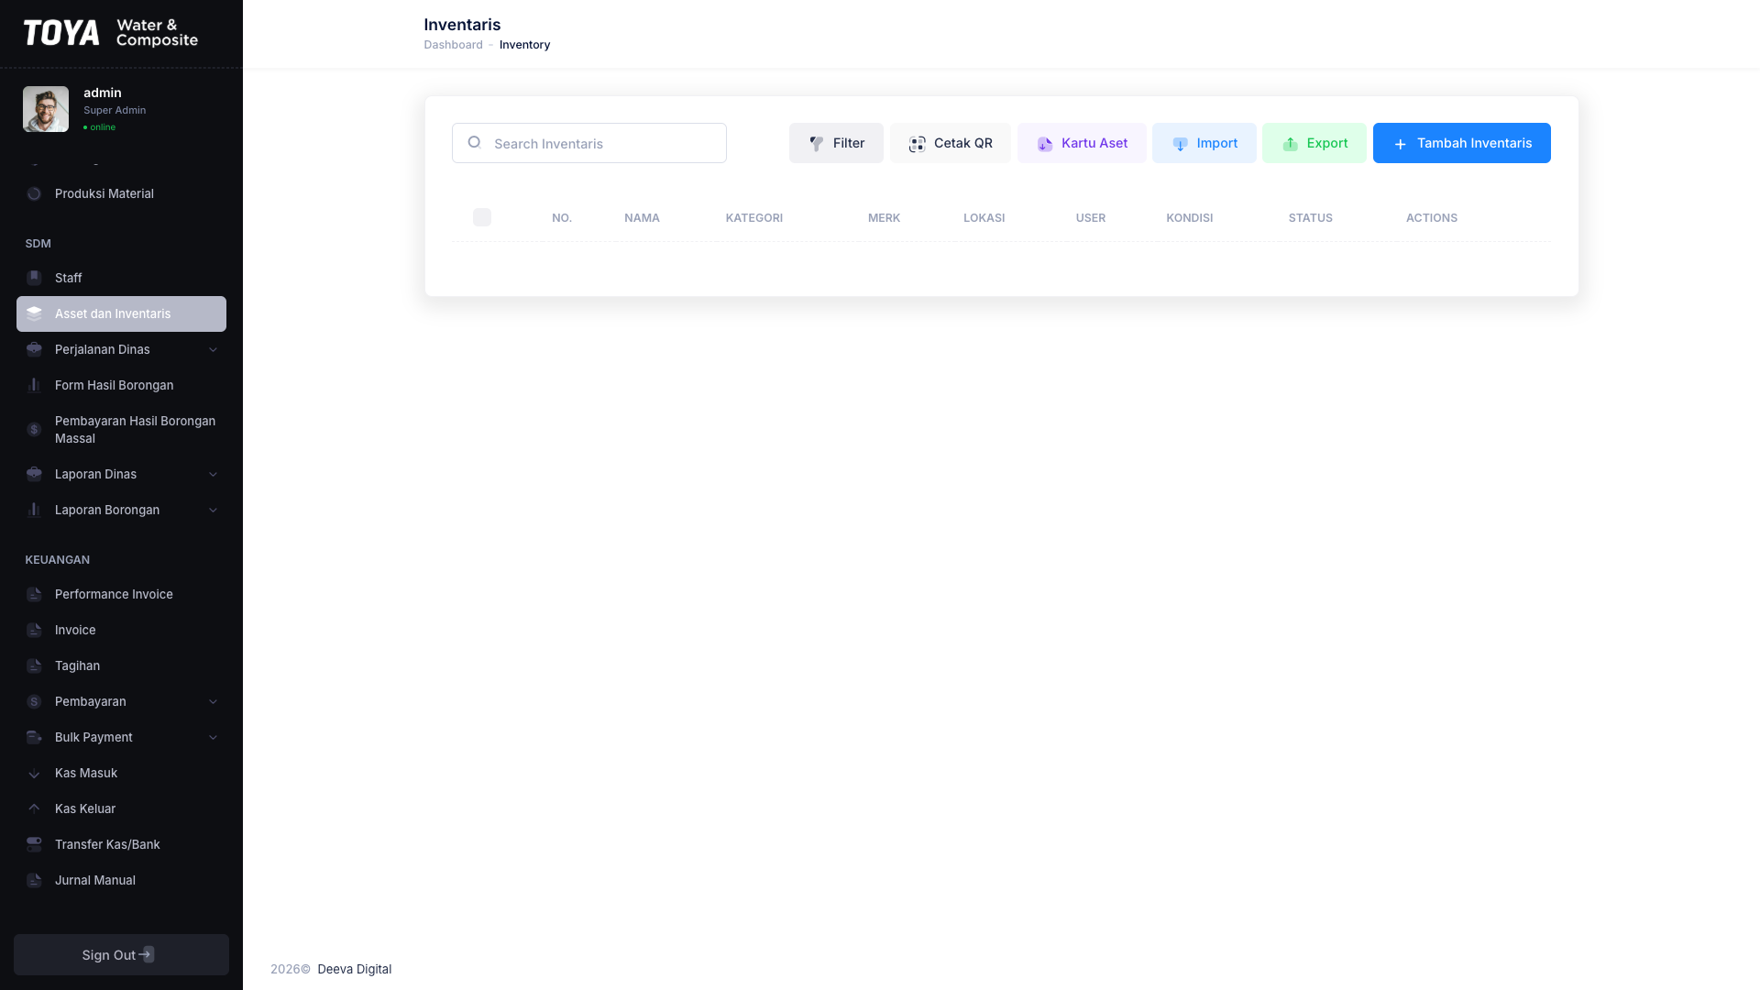
Task: Click the Laporan Borongan chart icon
Action: (34, 510)
